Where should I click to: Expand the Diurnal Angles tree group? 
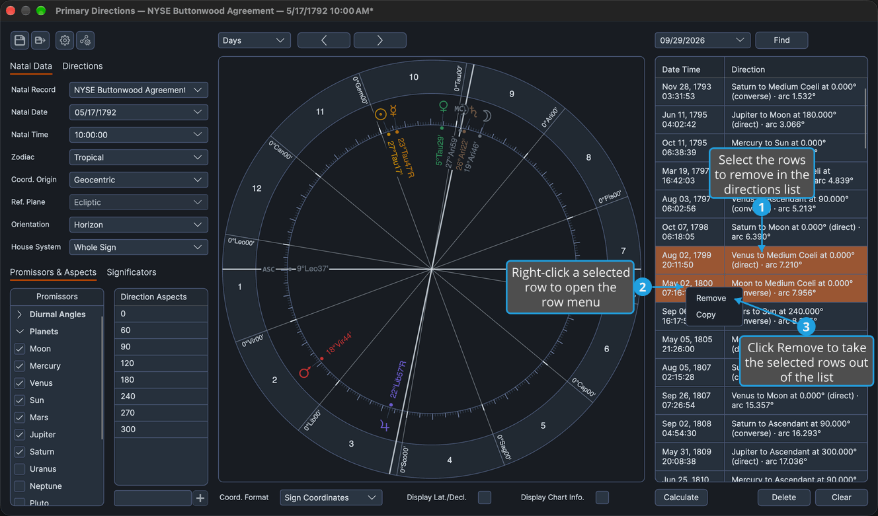pyautogui.click(x=19, y=314)
